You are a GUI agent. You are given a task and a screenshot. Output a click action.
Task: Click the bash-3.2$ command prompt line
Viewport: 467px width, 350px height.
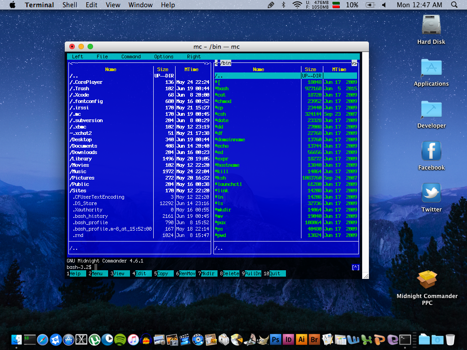[x=208, y=267]
